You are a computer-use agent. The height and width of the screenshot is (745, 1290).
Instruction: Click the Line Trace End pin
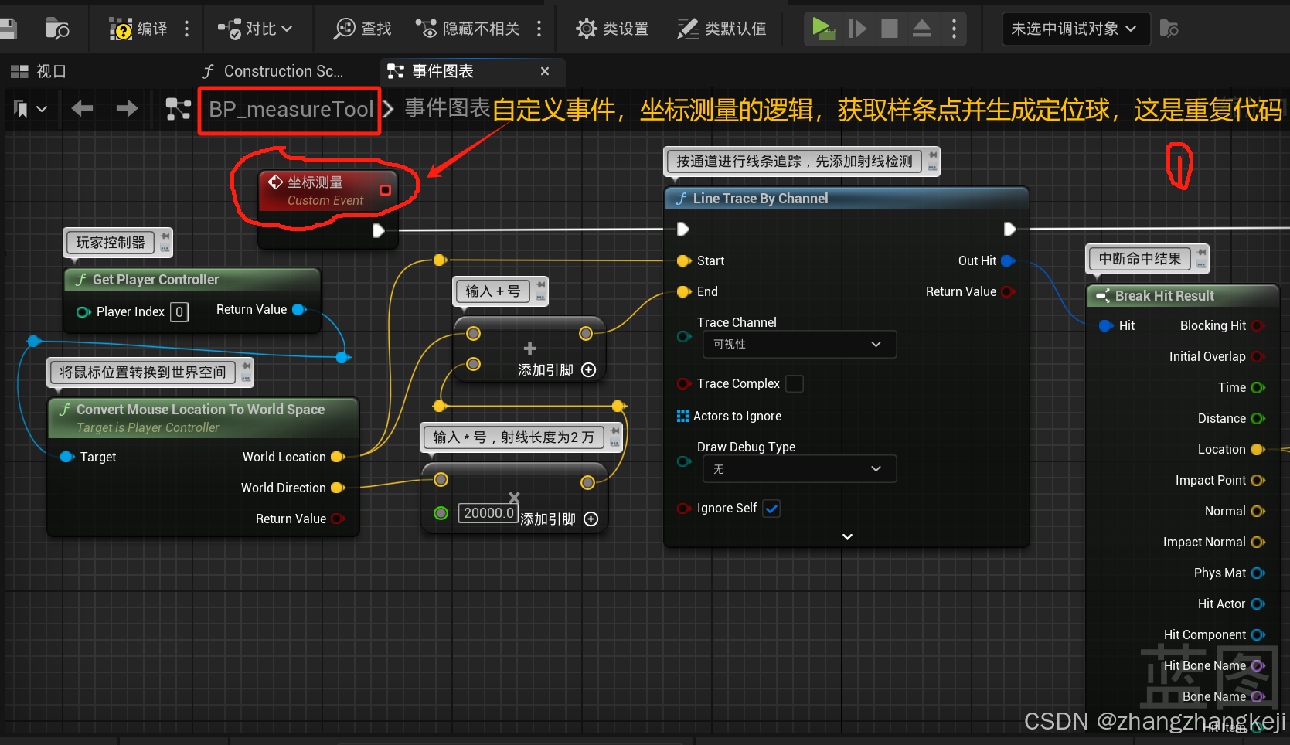pyautogui.click(x=684, y=292)
